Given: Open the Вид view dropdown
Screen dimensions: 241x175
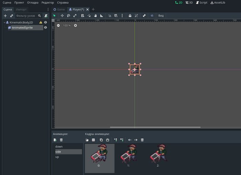Looking at the screenshot, I should tap(161, 16).
